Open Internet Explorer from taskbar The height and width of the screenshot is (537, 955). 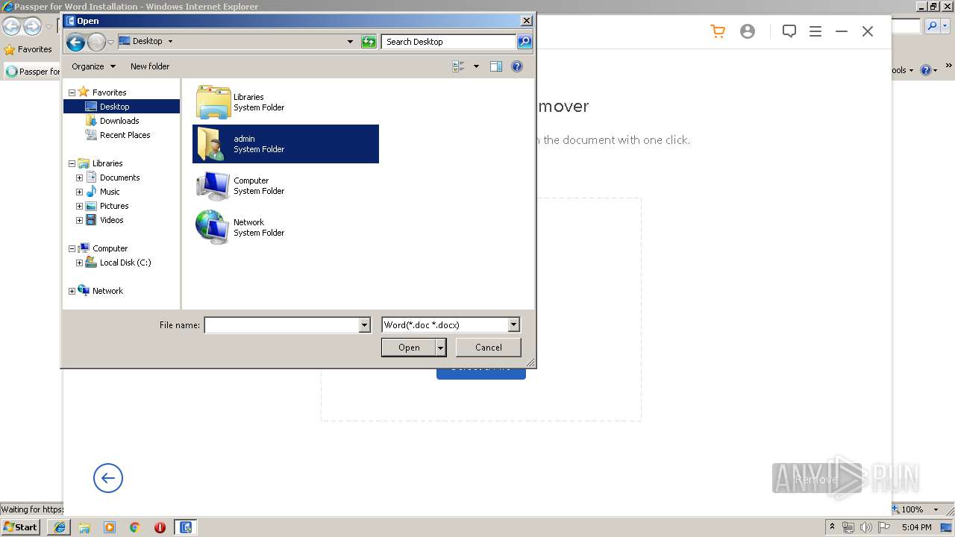[59, 527]
